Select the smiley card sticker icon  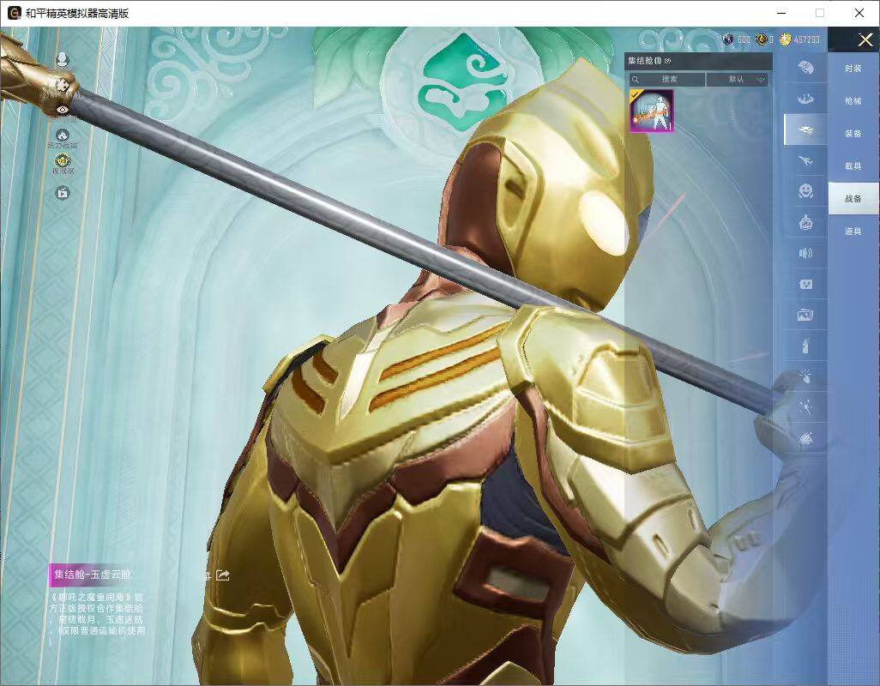[x=805, y=285]
